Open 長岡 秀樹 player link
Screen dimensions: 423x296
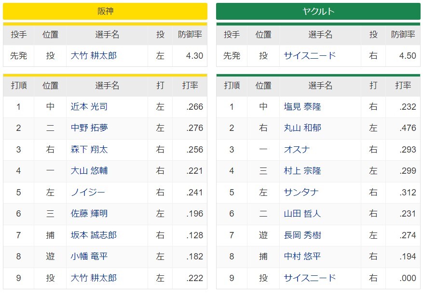(x=302, y=235)
